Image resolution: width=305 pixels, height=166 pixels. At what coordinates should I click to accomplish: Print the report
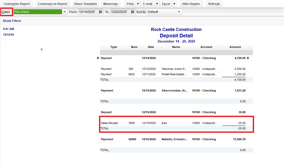point(130,4)
